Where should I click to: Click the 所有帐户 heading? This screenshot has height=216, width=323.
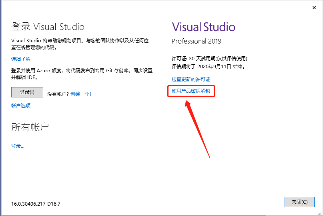[30, 127]
